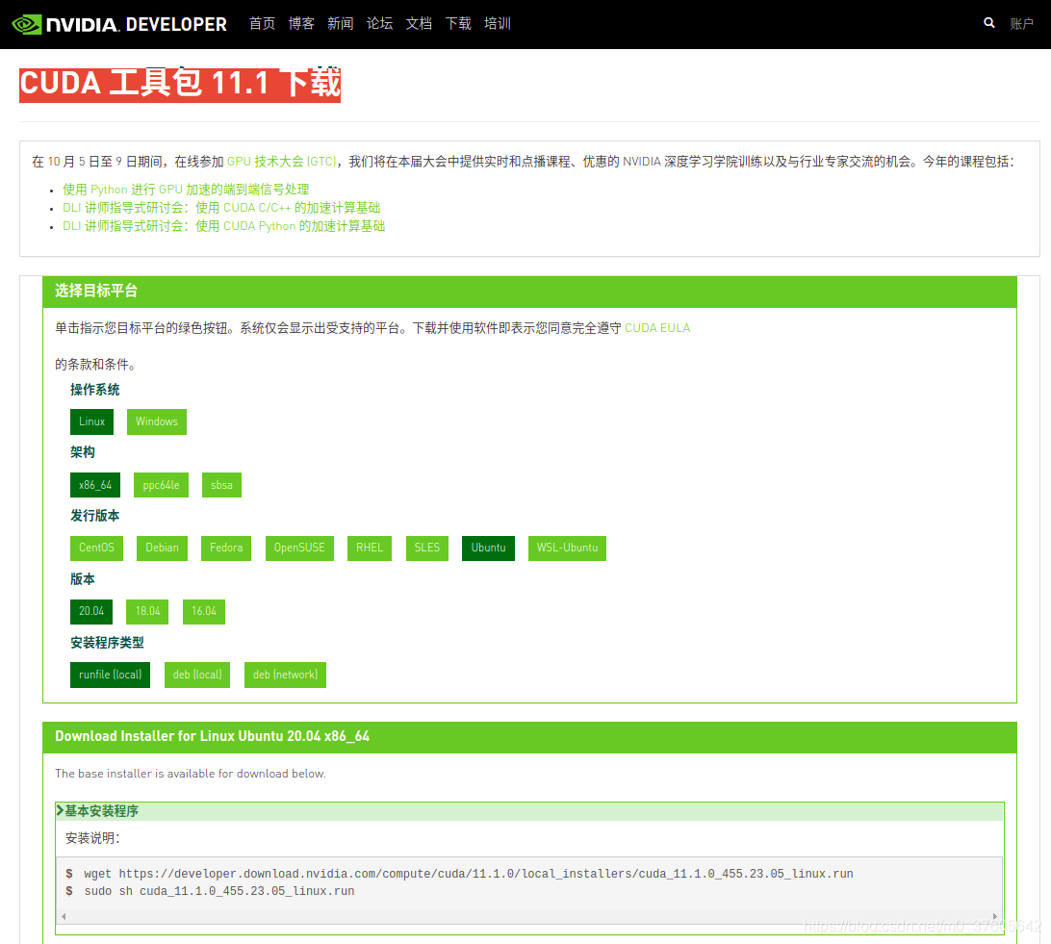Choose deb (local) installer type
Image resolution: width=1051 pixels, height=944 pixels.
[197, 675]
